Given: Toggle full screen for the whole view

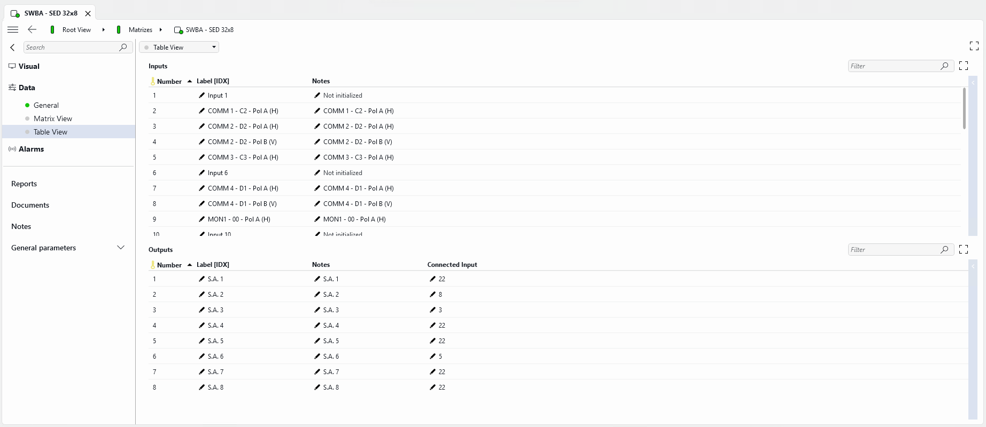Looking at the screenshot, I should pyautogui.click(x=974, y=46).
